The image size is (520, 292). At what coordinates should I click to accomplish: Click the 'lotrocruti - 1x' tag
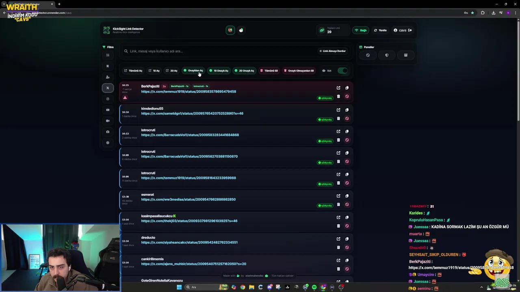(201, 86)
